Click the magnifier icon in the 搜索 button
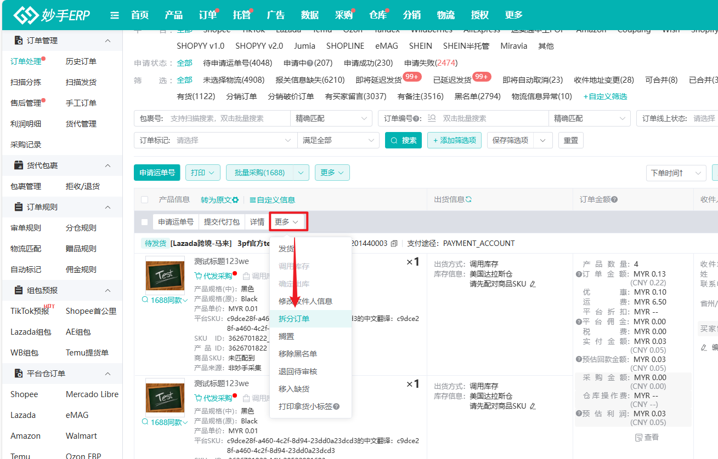Image resolution: width=718 pixels, height=459 pixels. (x=394, y=140)
